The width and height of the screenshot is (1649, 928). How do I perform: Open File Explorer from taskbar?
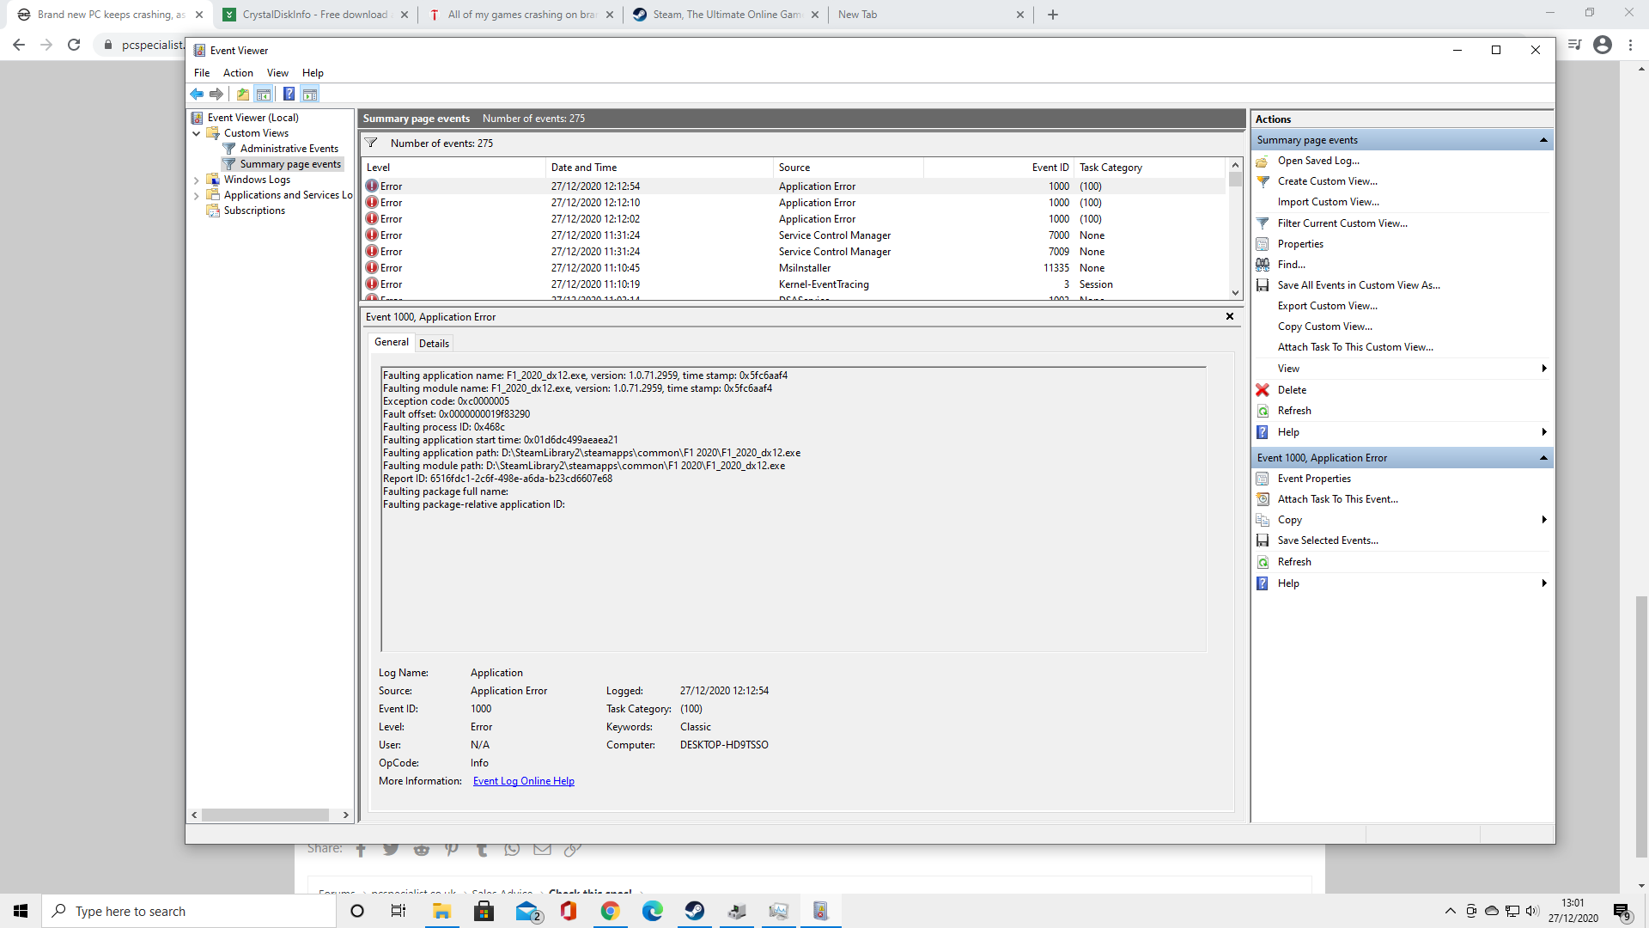point(441,911)
